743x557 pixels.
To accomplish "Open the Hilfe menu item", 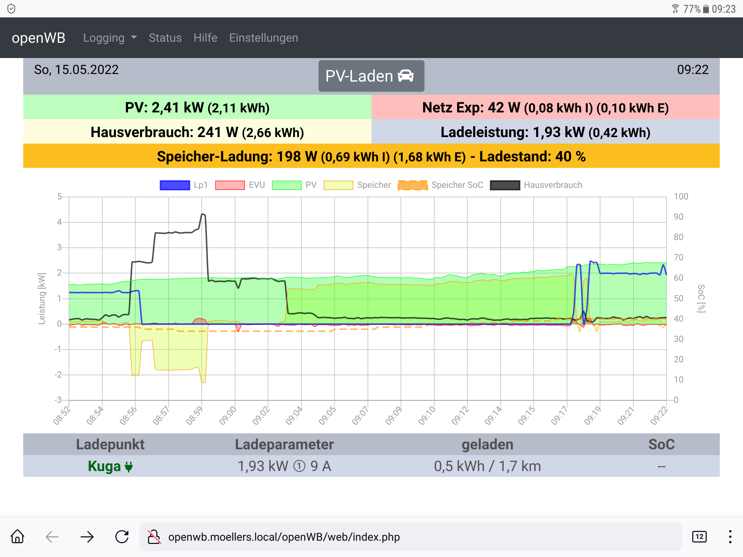I will [205, 38].
